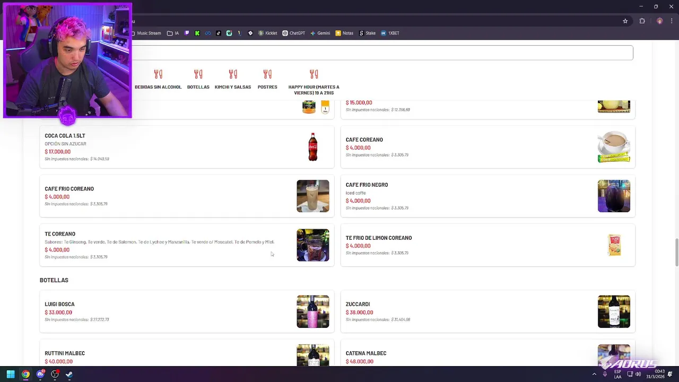Viewport: 679px width, 382px height.
Task: Switch to Chrome in the taskbar
Action: [x=25, y=374]
